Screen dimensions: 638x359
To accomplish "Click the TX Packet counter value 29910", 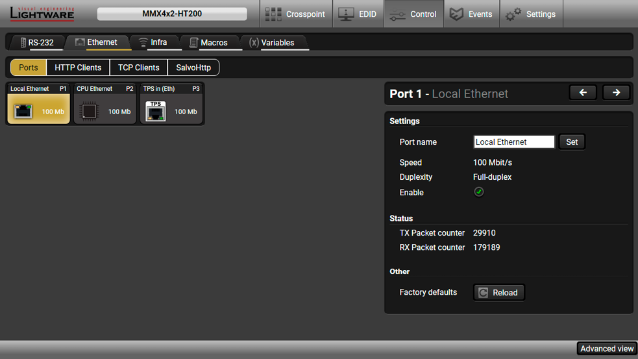I will point(484,233).
